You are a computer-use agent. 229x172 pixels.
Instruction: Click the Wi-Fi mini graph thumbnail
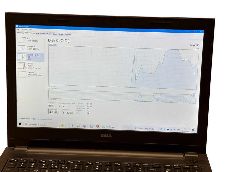pos(22,65)
